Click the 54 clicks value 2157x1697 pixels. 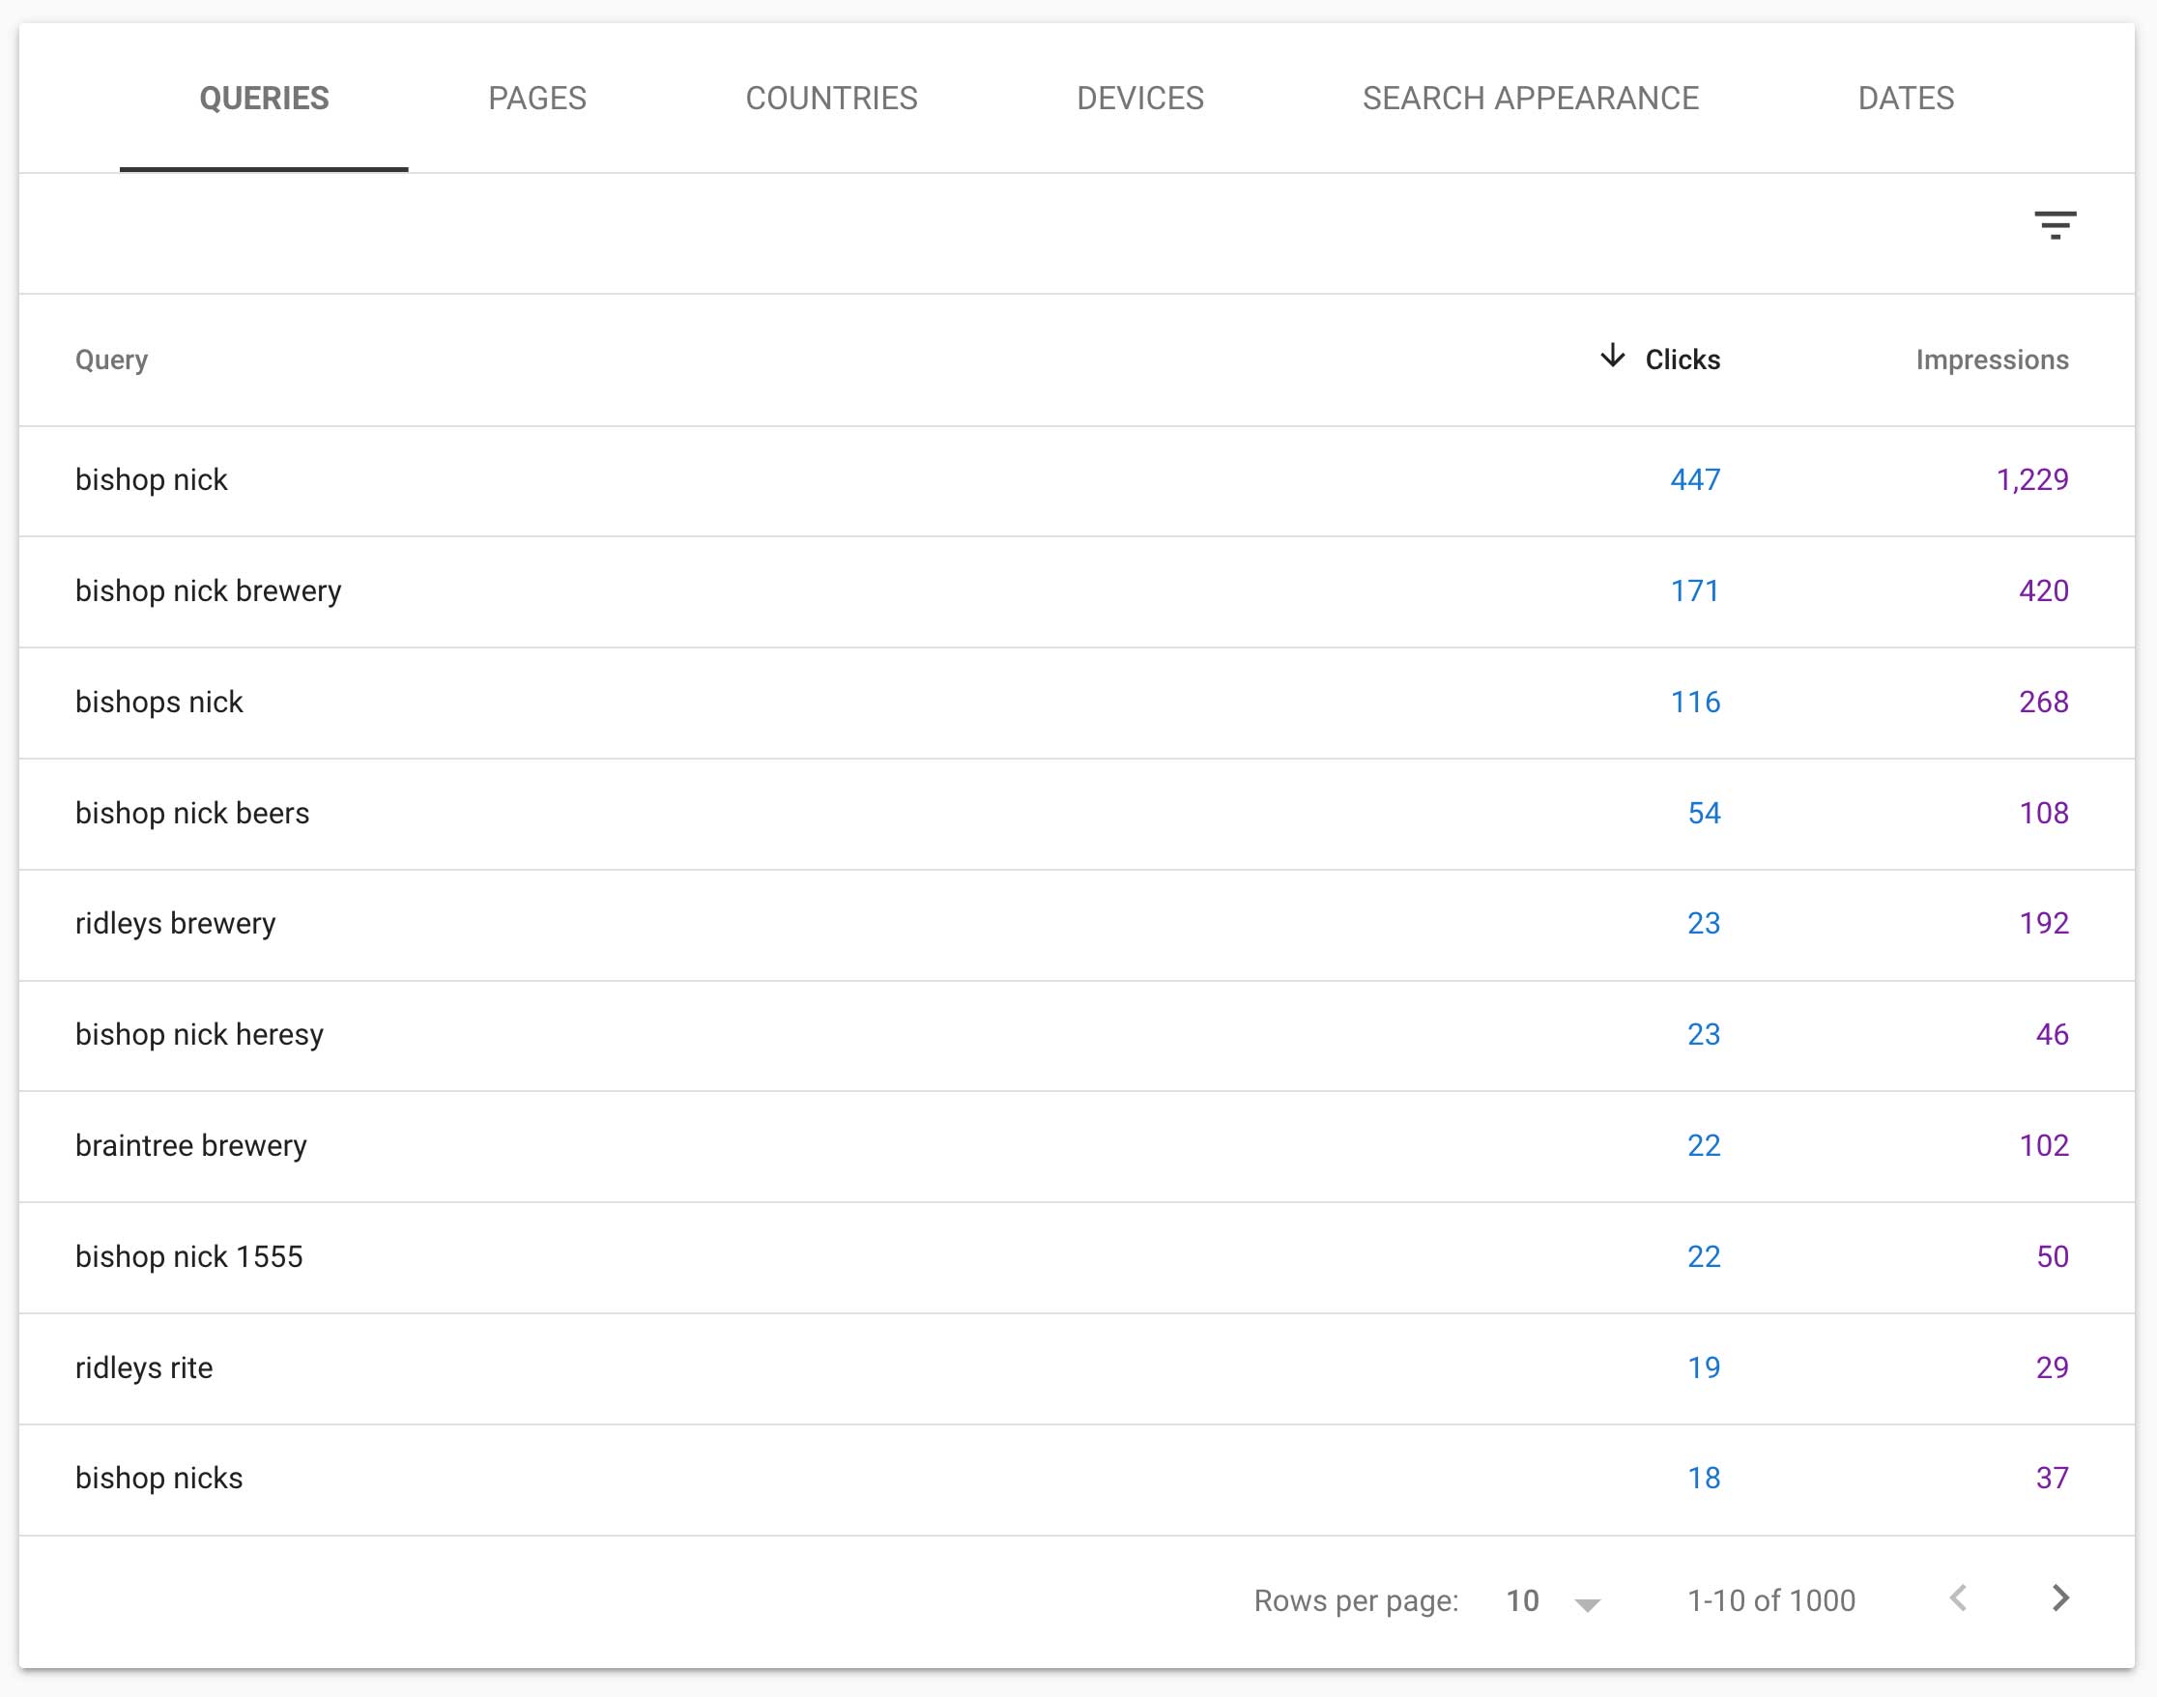click(1704, 814)
